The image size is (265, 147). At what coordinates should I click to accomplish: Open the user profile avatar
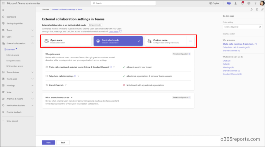click(262, 3)
